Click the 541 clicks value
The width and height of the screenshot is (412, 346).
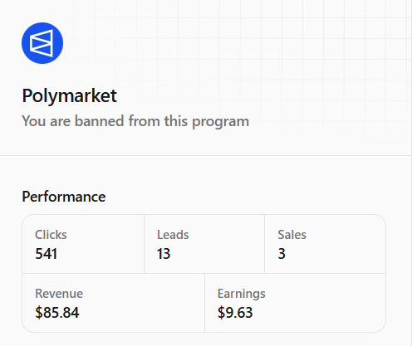[46, 254]
